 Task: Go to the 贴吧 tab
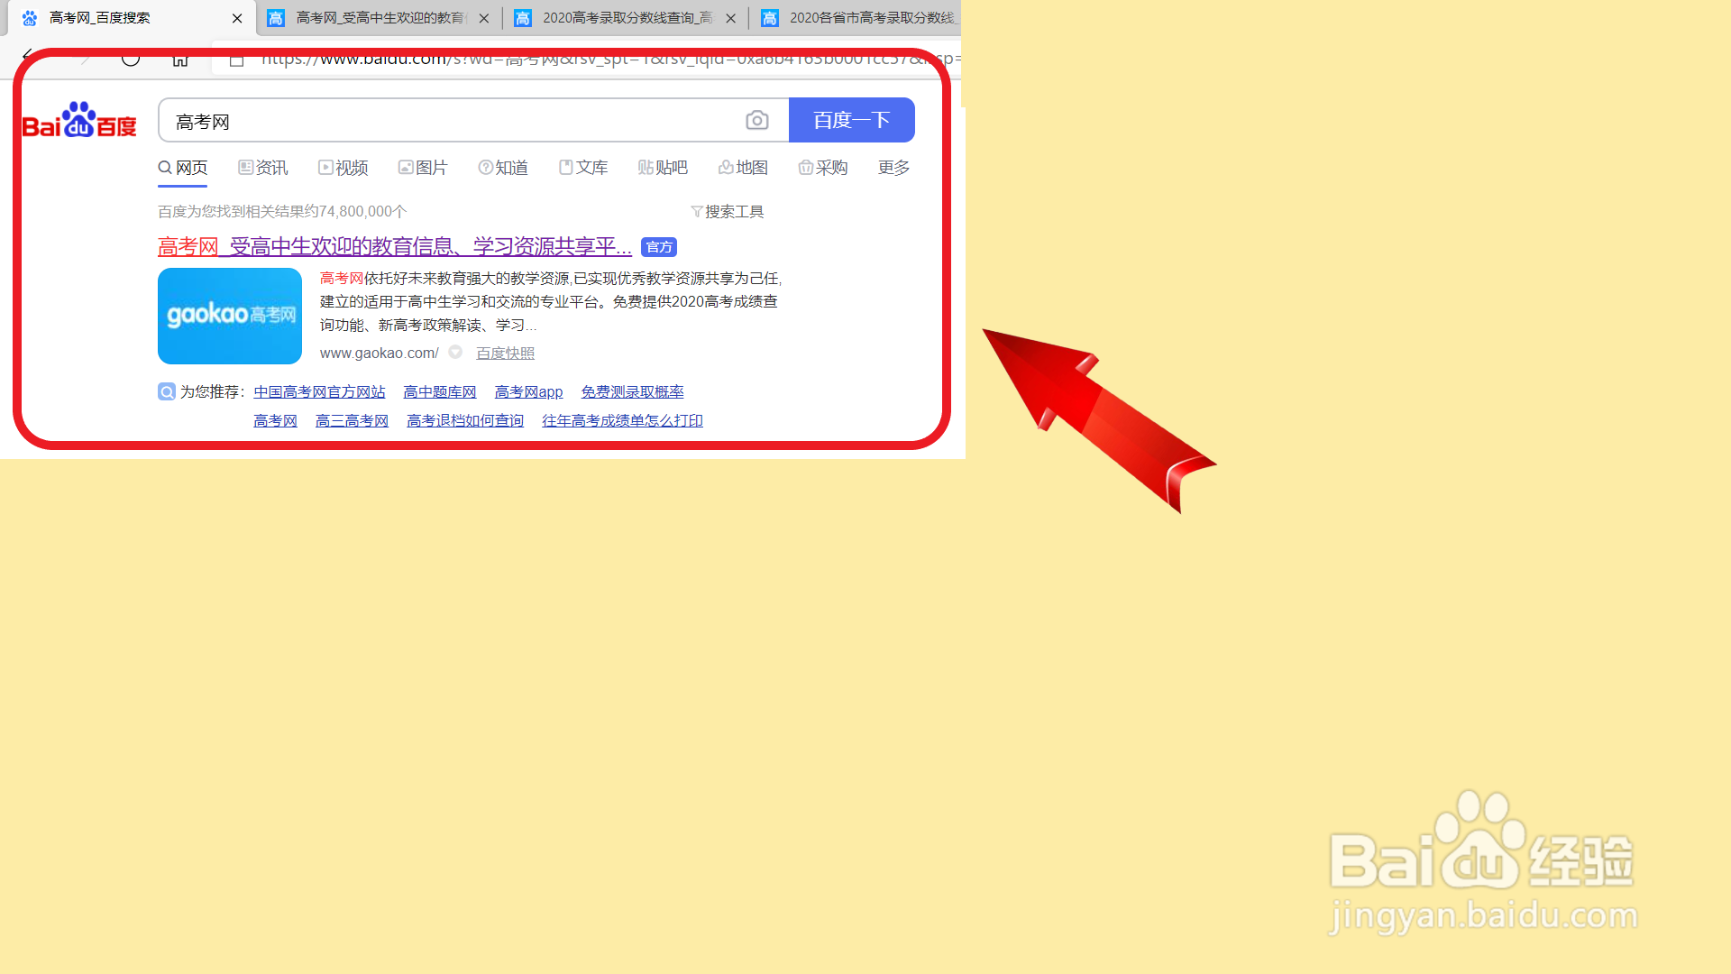[x=663, y=168]
